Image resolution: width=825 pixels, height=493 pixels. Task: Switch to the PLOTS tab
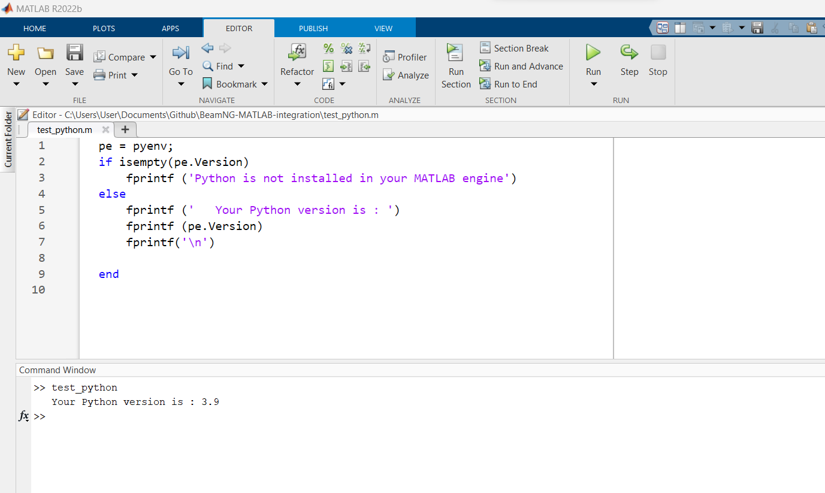click(x=104, y=28)
